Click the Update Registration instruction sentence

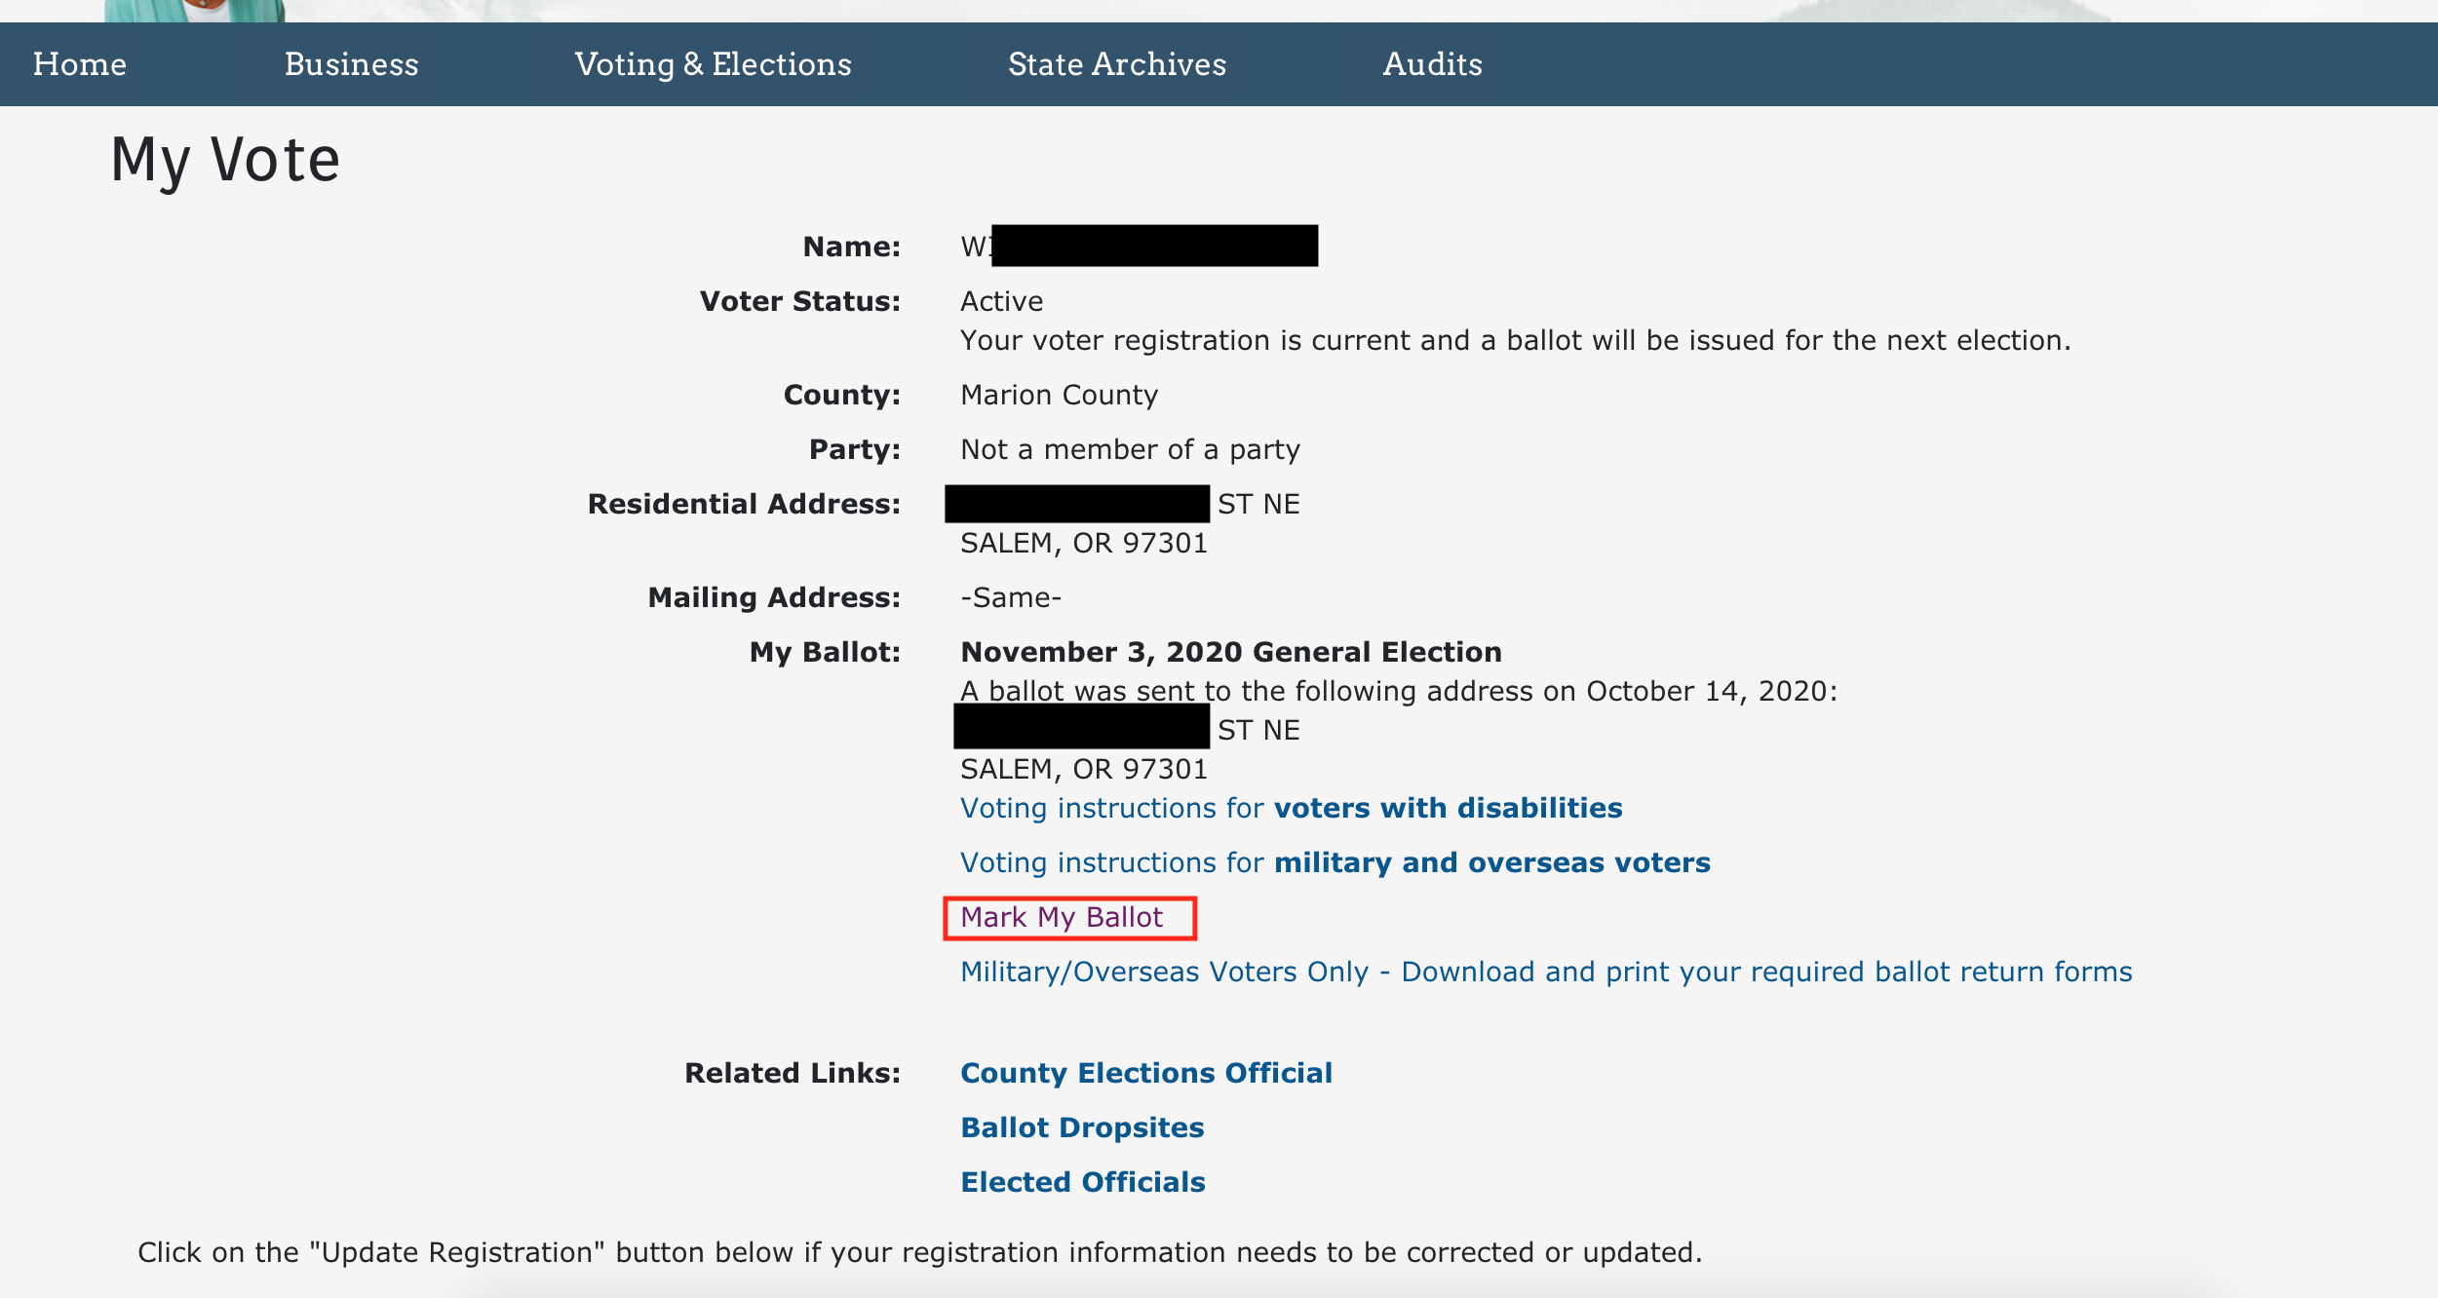click(919, 1252)
